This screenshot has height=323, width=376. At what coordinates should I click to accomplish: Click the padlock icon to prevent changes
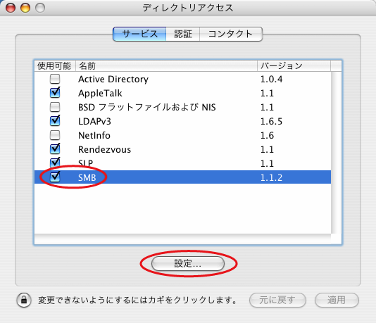(24, 300)
